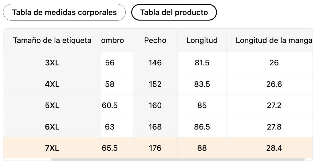Select the highlighted 7XL size row label
The height and width of the screenshot is (167, 319).
[x=52, y=148]
